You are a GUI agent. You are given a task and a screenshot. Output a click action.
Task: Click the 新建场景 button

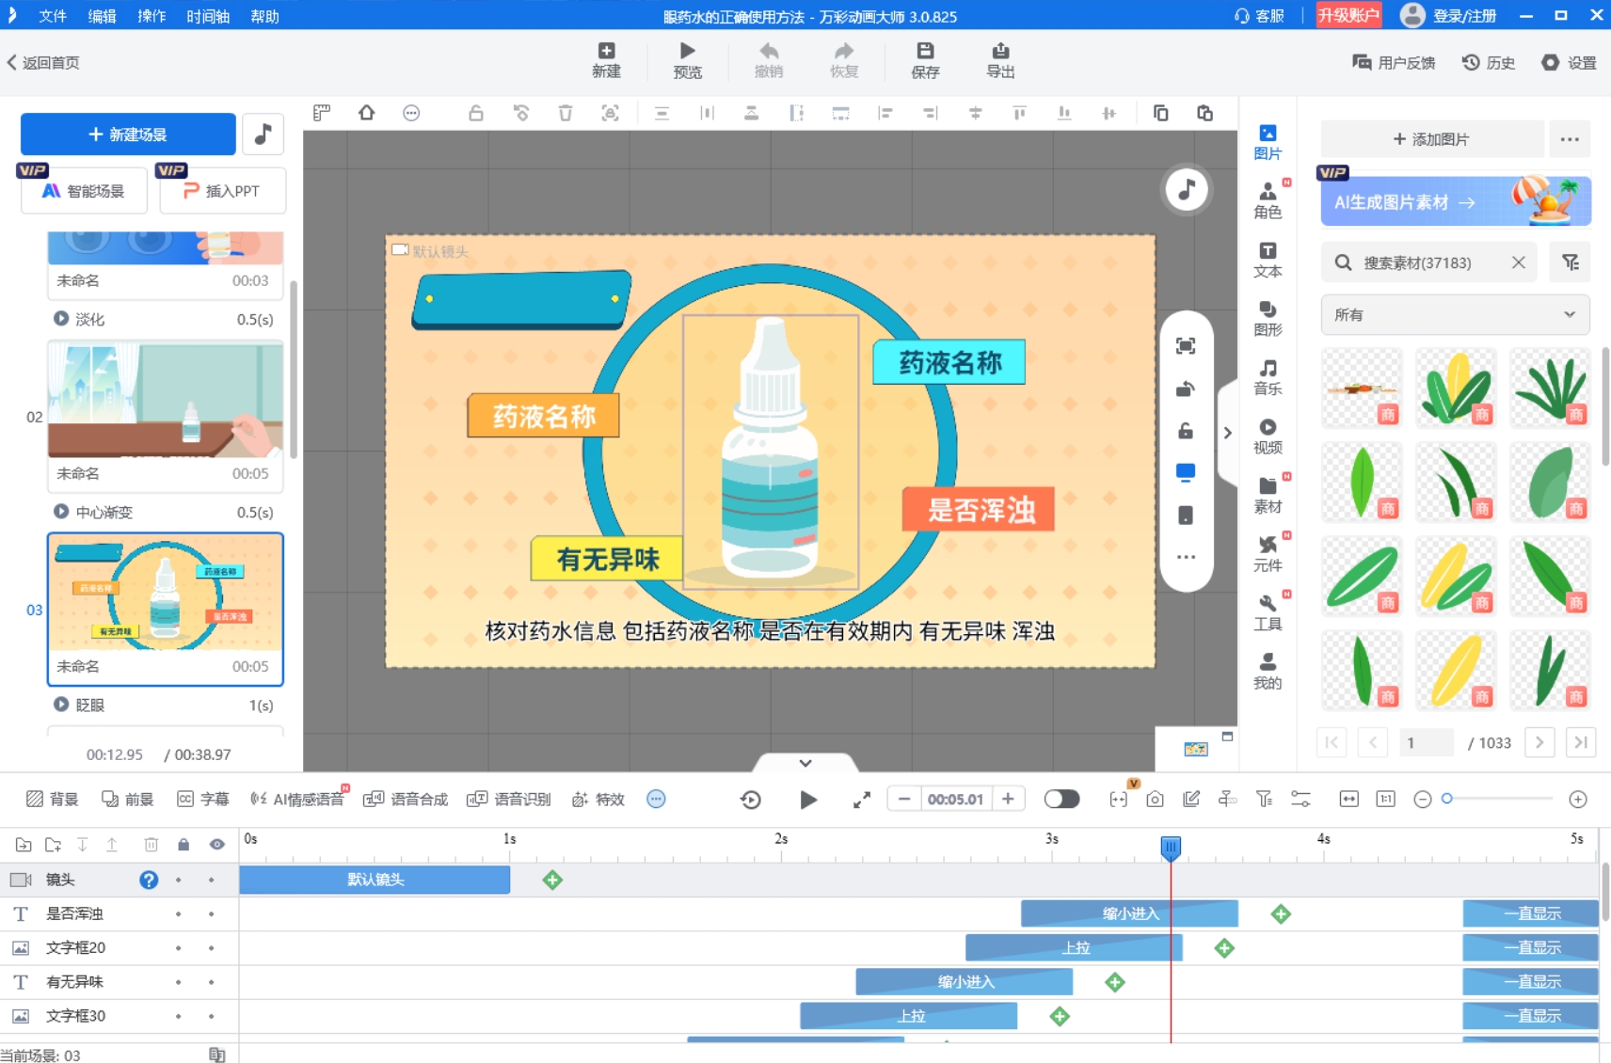tap(128, 135)
